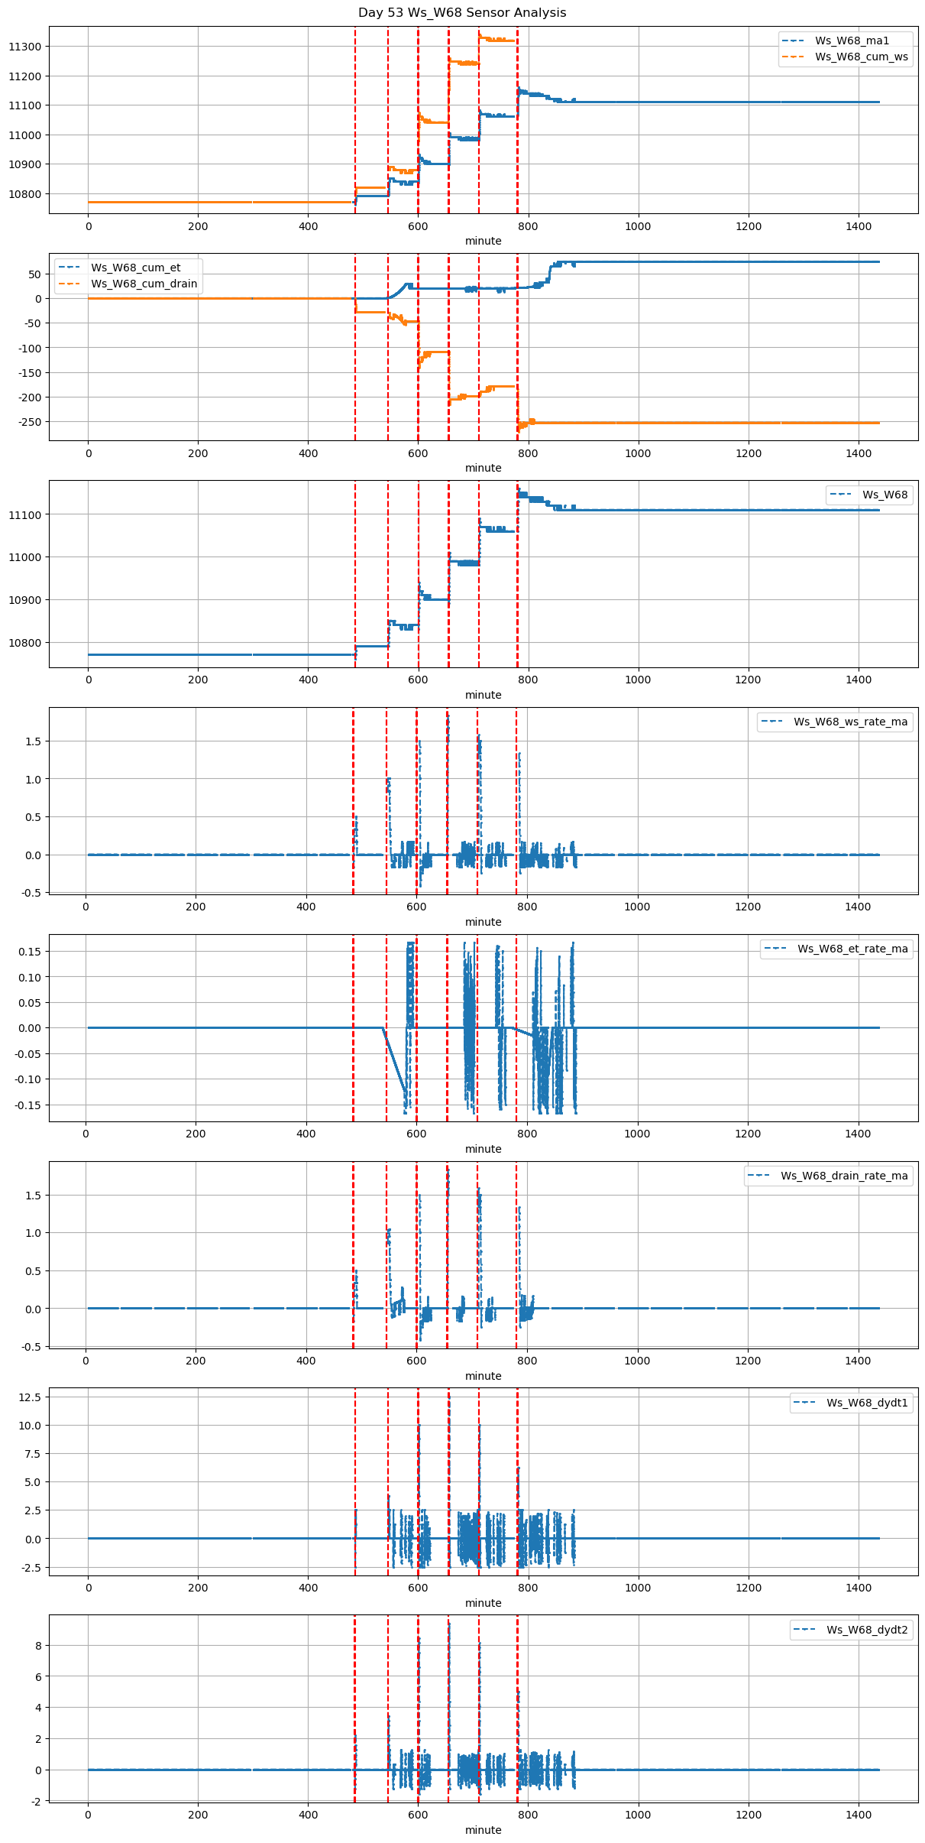Click the Ws_W68_dydt1 legend label
Screen dimensions: 925x1843
click(867, 1403)
